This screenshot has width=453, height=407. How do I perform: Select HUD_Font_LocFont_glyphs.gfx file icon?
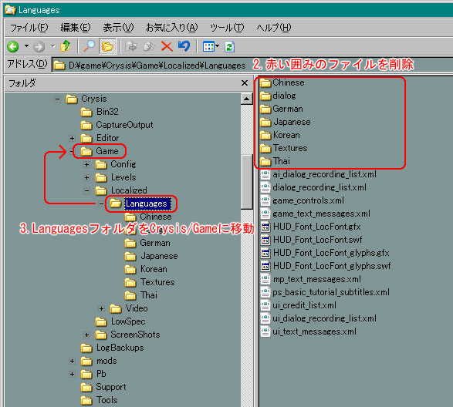[265, 253]
